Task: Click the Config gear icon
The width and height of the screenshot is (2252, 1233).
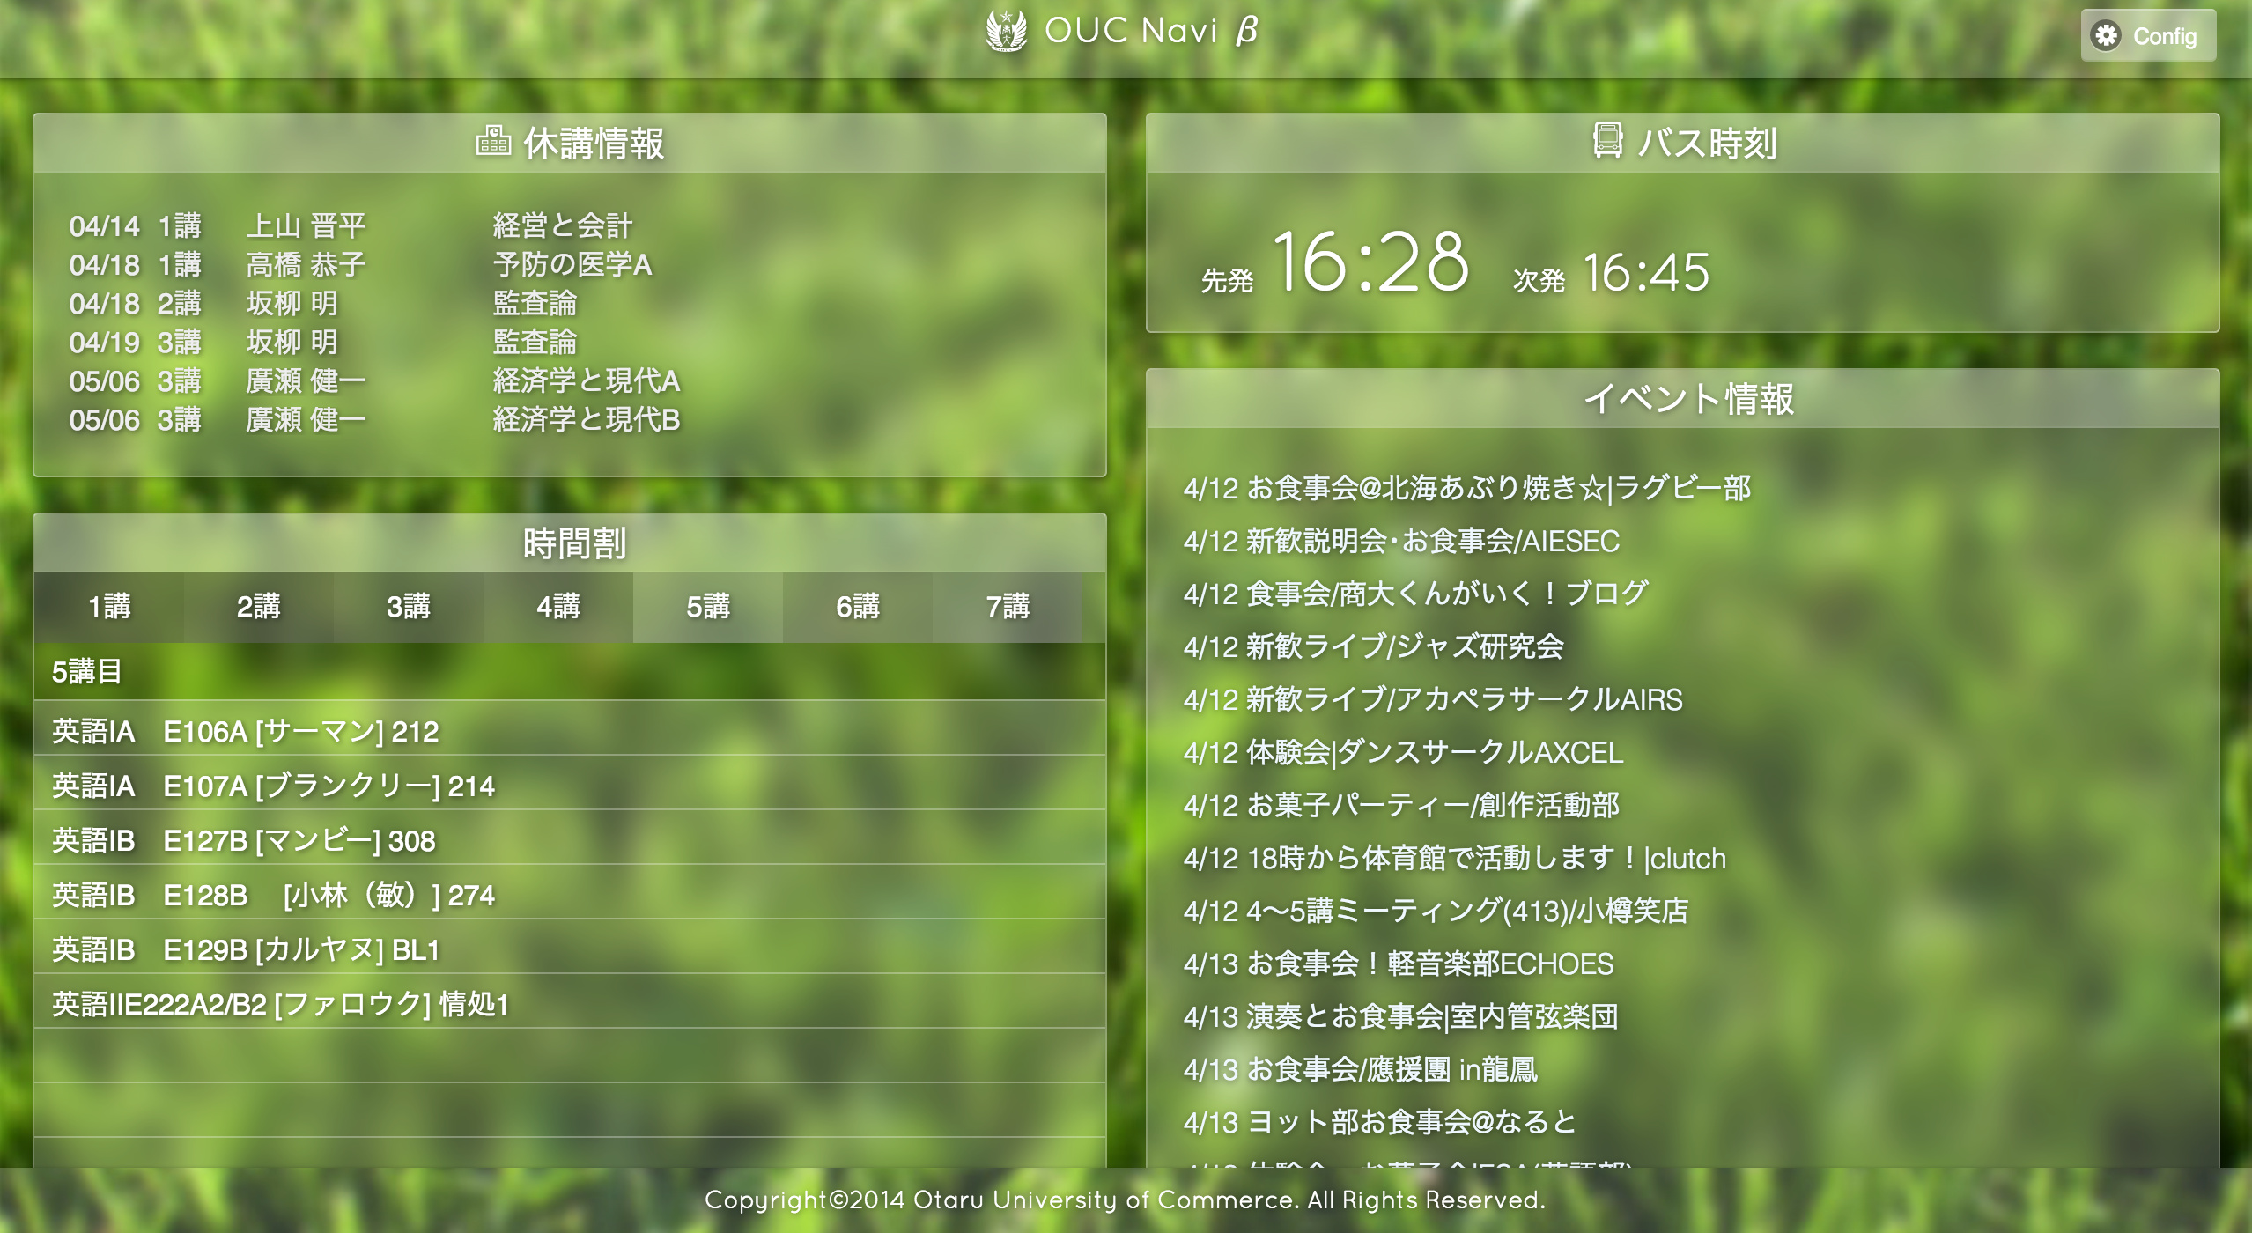Action: point(2106,35)
